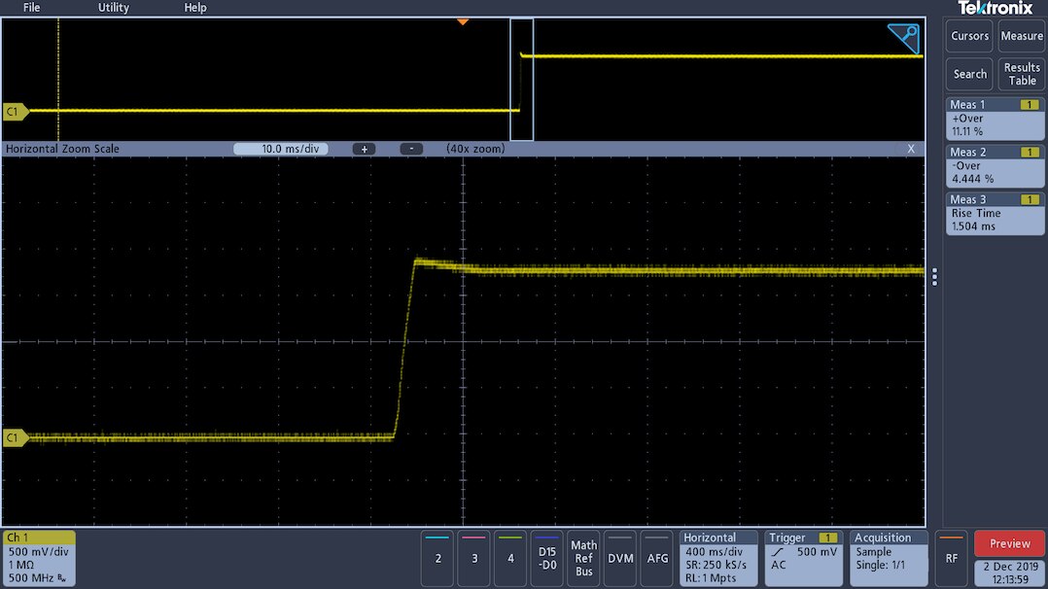Open the File menu

click(x=32, y=8)
